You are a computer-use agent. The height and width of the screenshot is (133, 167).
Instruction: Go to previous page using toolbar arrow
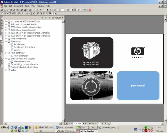click(38, 10)
